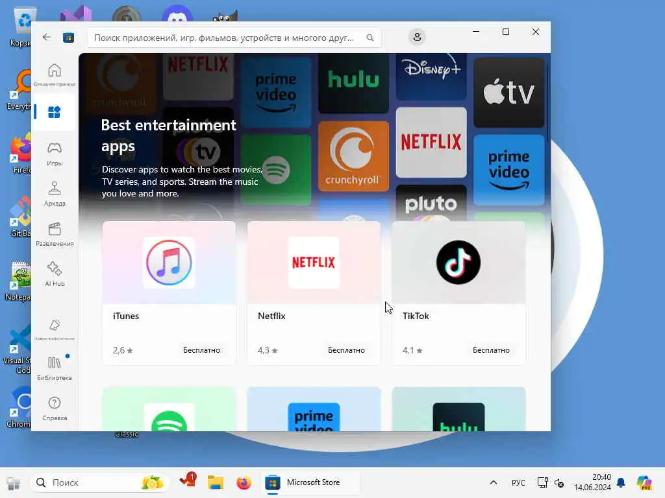Click the taskbar Поиск search box

[99, 482]
